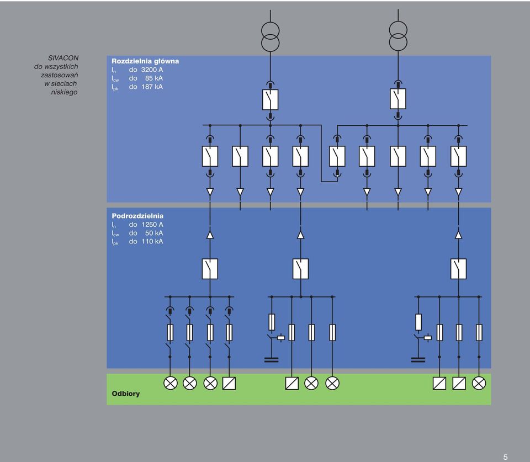Click first converter square in right load group
This screenshot has height=462, width=530.
(439, 383)
